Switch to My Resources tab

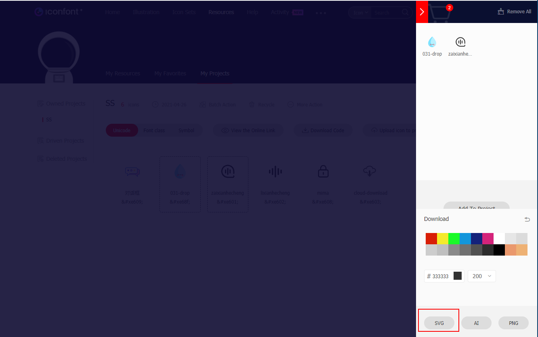click(x=122, y=73)
